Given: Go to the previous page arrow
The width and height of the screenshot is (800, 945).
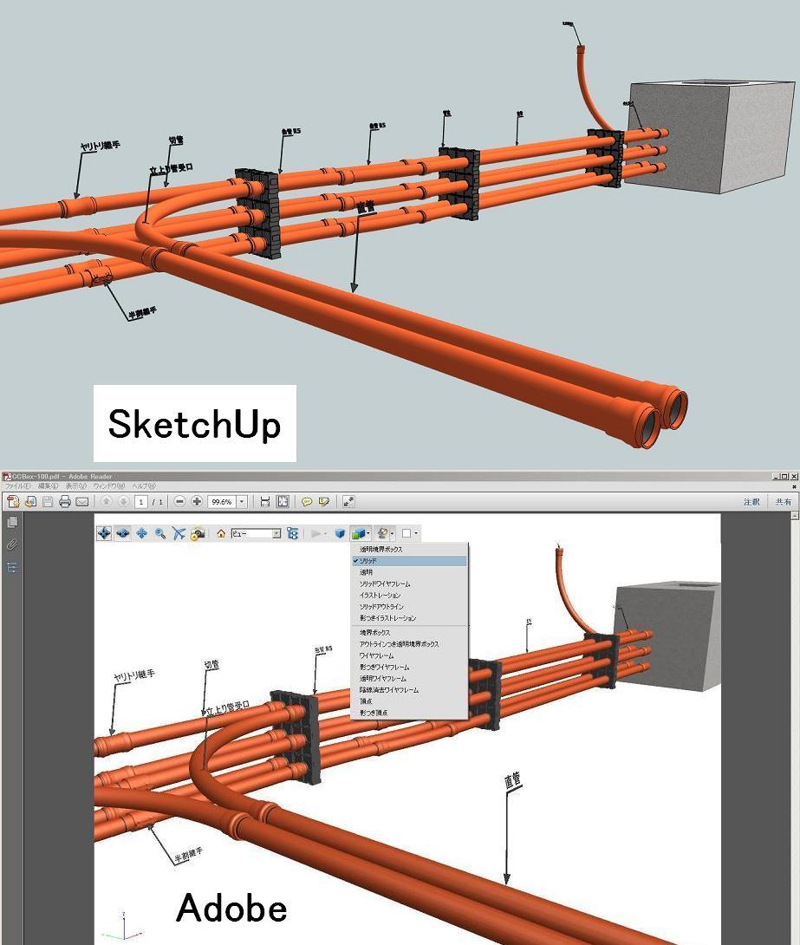Looking at the screenshot, I should coord(107,501).
